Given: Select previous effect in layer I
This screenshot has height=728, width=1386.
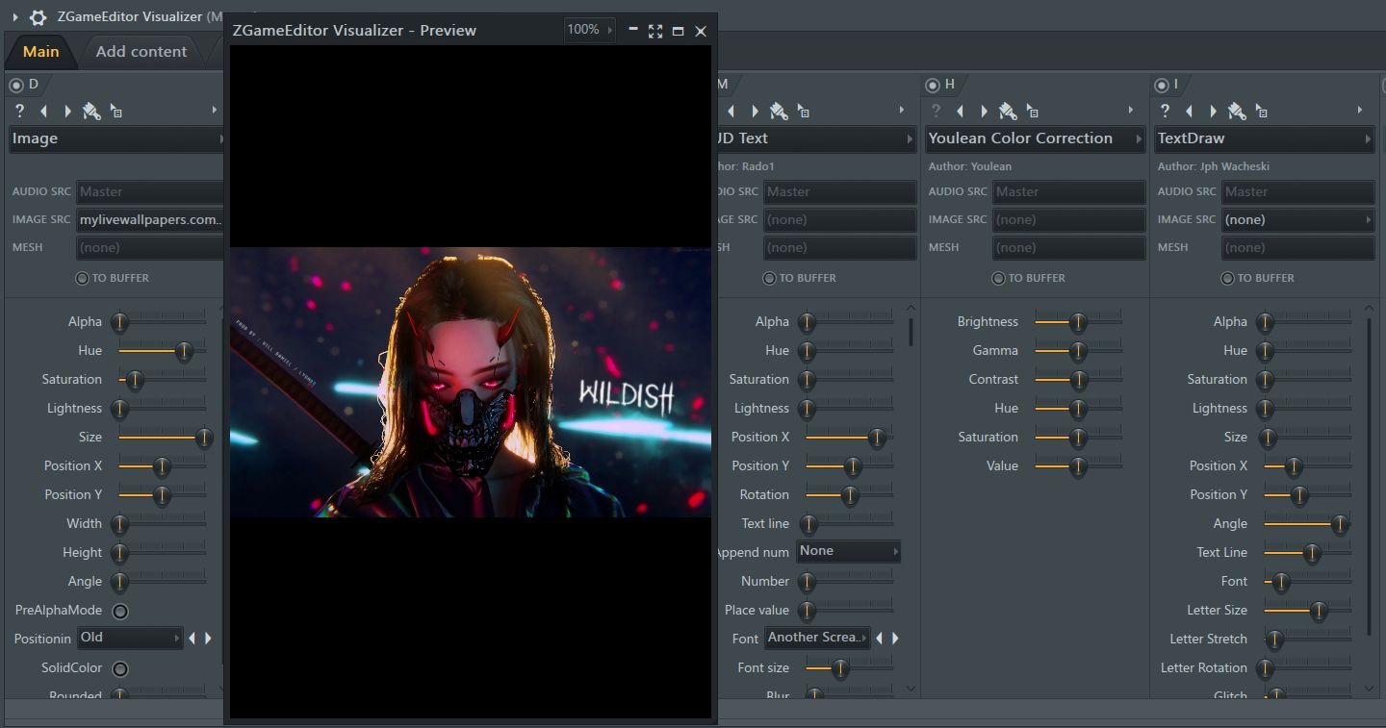Looking at the screenshot, I should (1189, 112).
